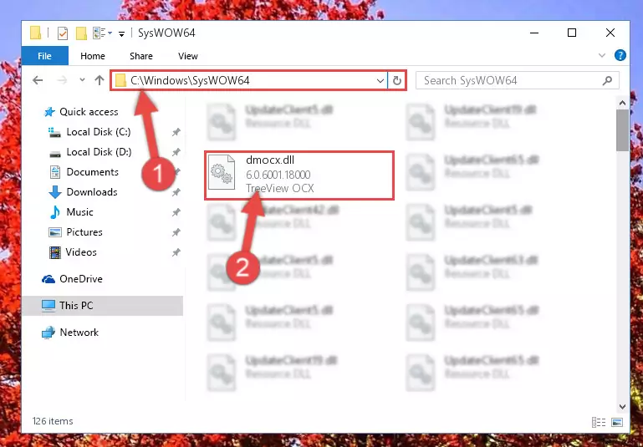Viewport: 643px width, 447px height.
Task: Click the pin icon beside Videos
Action: (x=176, y=252)
